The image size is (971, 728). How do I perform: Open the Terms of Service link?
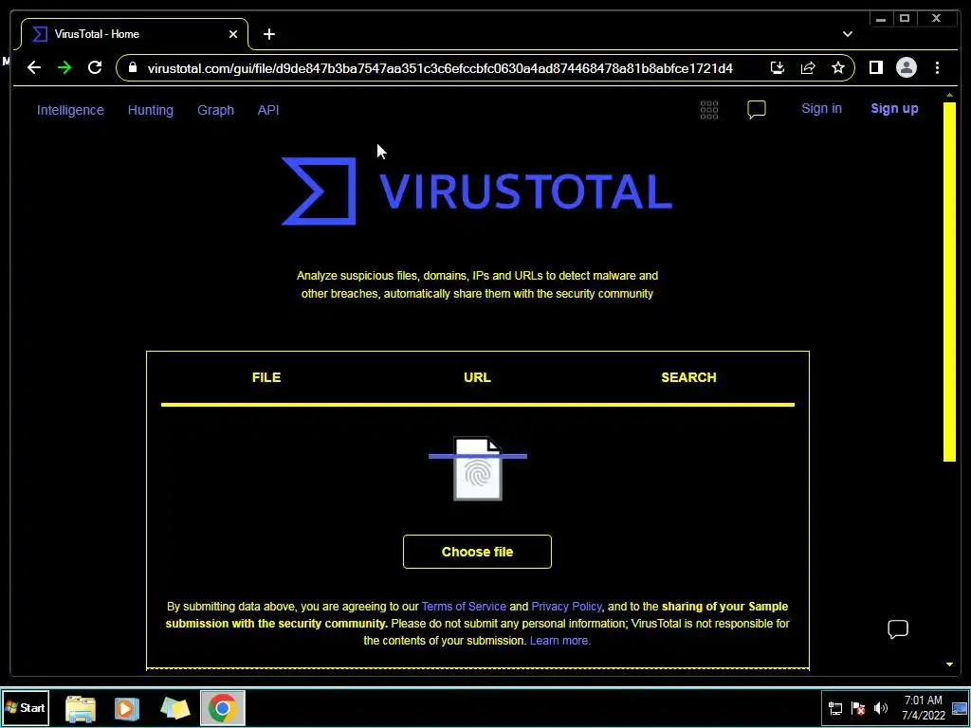point(464,607)
